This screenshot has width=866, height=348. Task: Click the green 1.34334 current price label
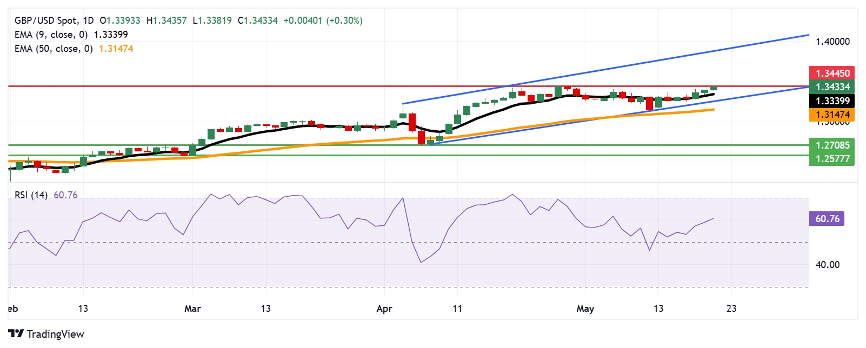pyautogui.click(x=832, y=87)
